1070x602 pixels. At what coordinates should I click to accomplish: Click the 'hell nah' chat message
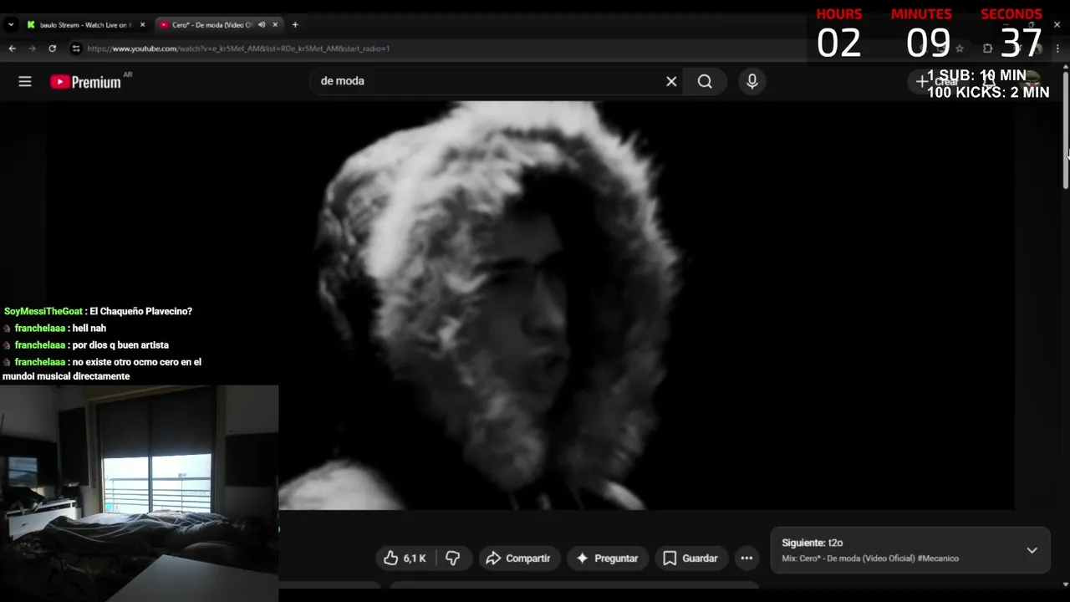tap(89, 329)
